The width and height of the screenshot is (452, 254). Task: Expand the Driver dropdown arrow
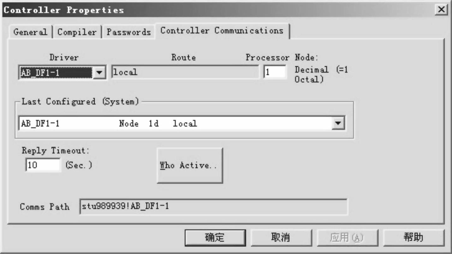click(x=99, y=73)
